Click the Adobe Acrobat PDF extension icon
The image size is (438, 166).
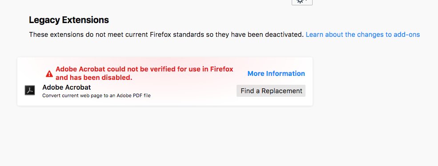(30, 91)
